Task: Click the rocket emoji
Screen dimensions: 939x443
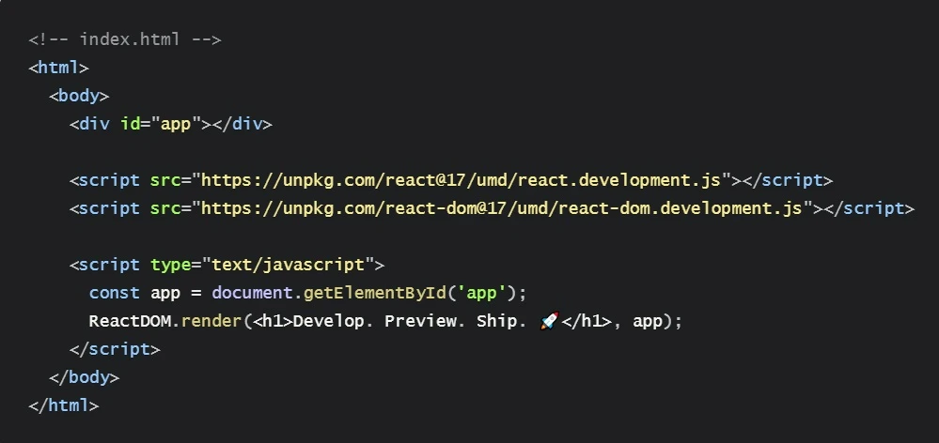Action: 549,321
